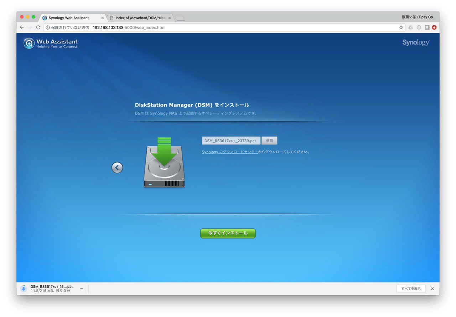Image resolution: width=456 pixels, height=317 pixels.
Task: Switch to the Index of /download/DSM tab
Action: (140, 18)
